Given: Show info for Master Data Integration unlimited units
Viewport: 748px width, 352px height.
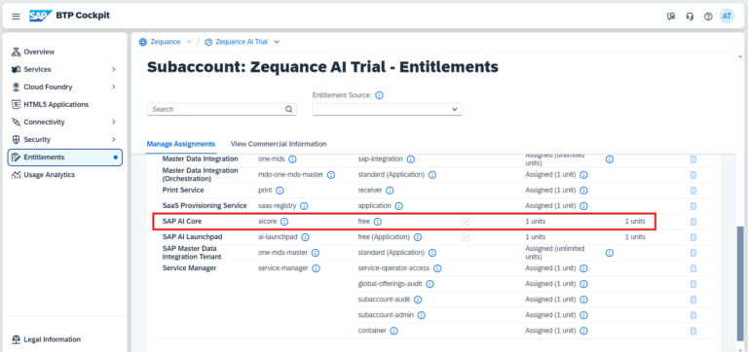Looking at the screenshot, I should pos(609,159).
